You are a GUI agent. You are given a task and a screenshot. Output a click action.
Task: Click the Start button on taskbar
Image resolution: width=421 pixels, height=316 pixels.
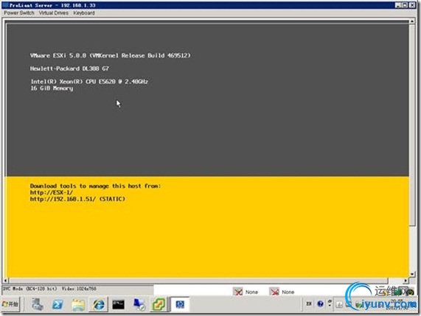(x=10, y=304)
